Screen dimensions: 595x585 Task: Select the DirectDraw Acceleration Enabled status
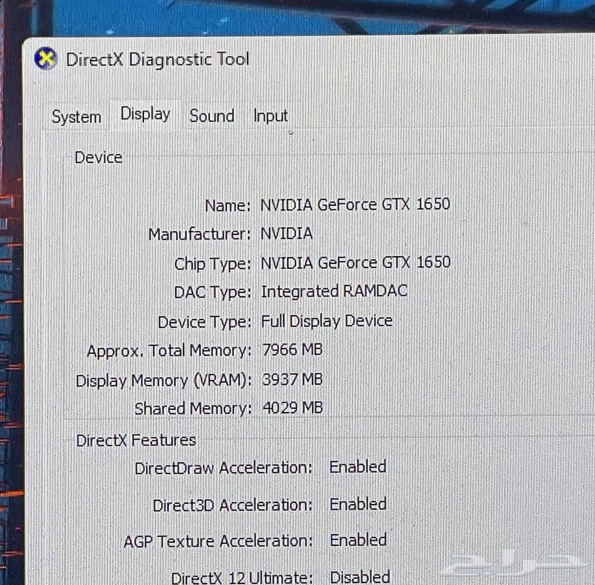tap(358, 467)
